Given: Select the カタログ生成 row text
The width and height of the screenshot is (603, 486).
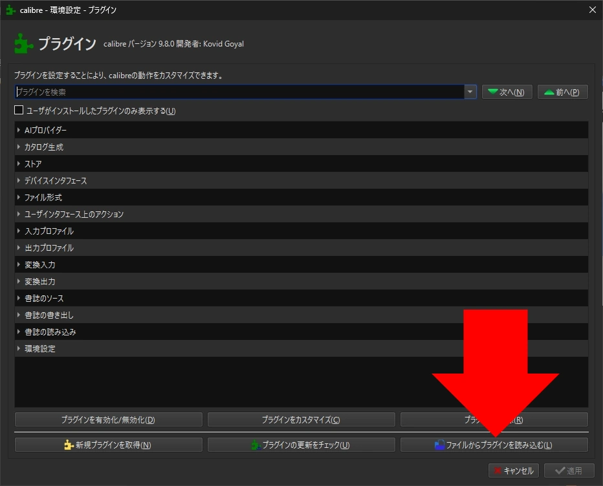Looking at the screenshot, I should (x=44, y=147).
